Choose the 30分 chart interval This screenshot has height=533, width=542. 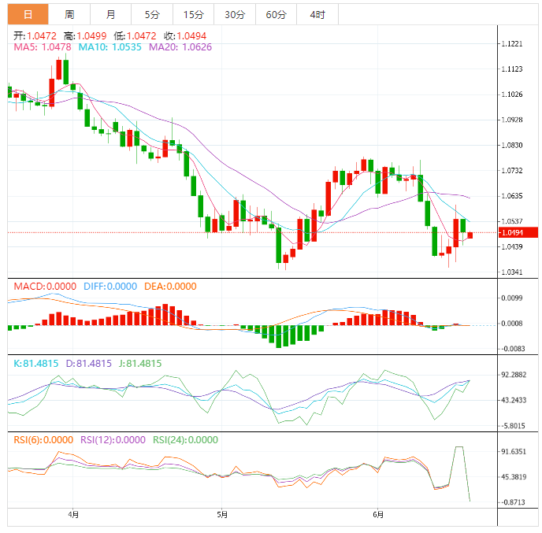pos(234,14)
